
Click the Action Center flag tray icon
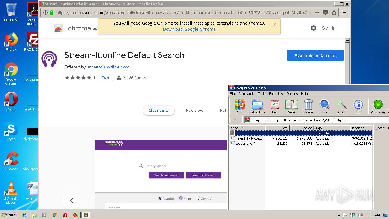tap(346, 215)
